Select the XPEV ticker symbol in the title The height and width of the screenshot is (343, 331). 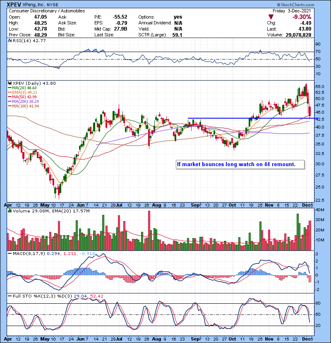pos(14,5)
